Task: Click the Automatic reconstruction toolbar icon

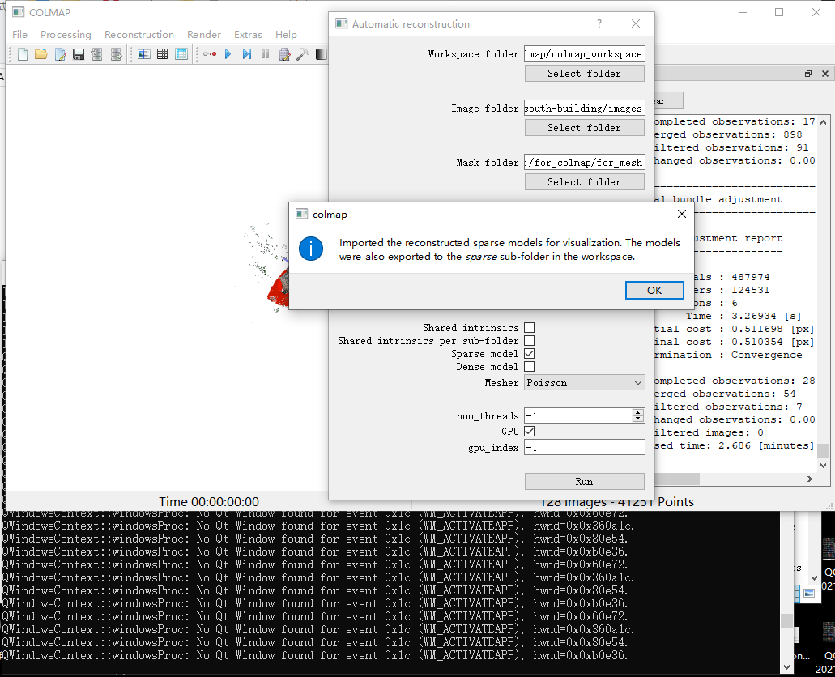Action: pos(210,54)
